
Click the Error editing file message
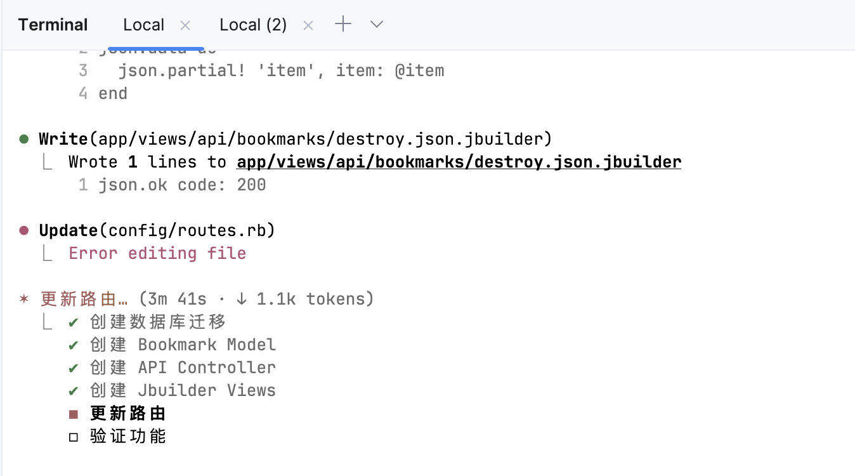[x=157, y=254]
